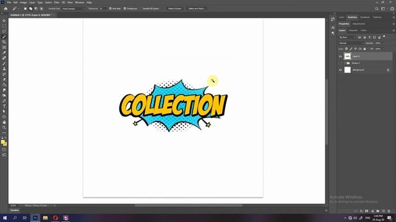Toggle layer filtering on/off switch
Image resolution: width=396 pixels, height=222 pixels.
tap(384, 37)
